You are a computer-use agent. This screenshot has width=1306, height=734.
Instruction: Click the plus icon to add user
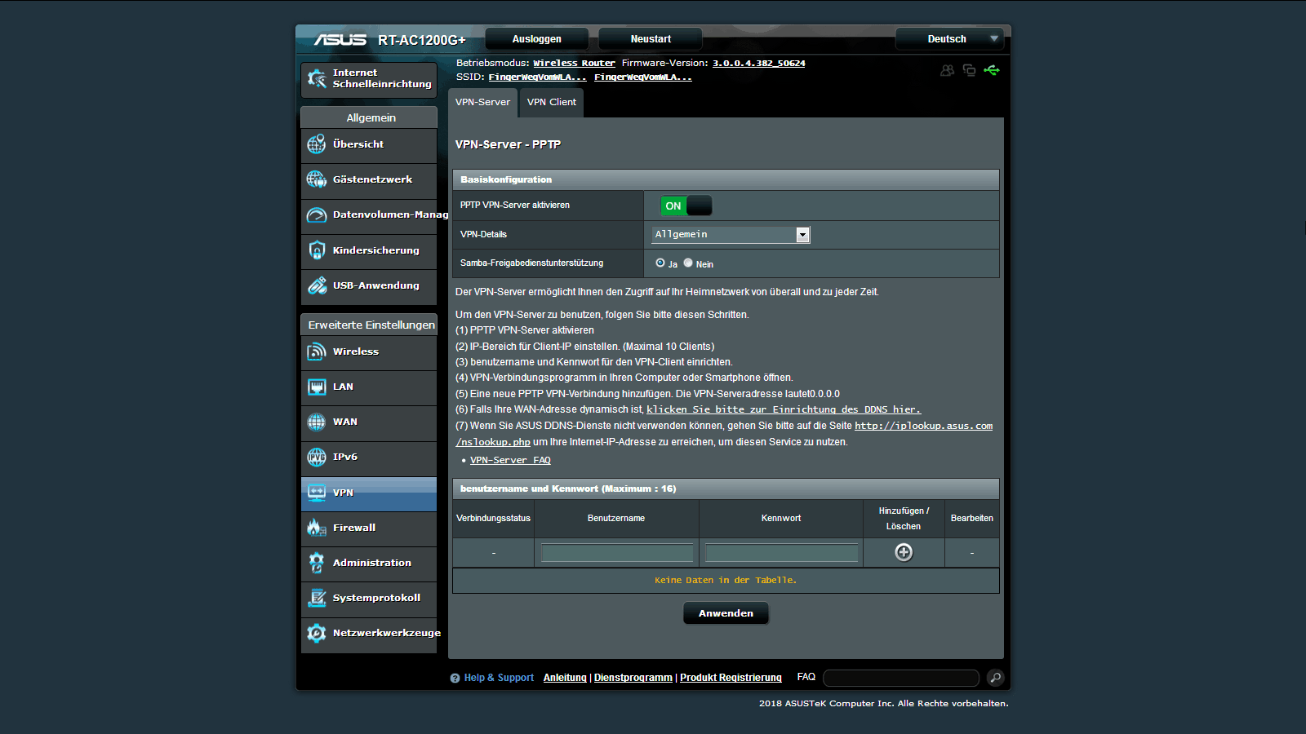click(904, 552)
